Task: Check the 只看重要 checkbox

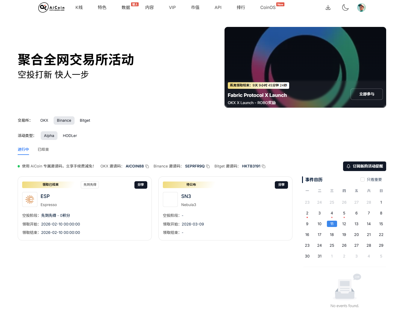Action: coord(362,179)
